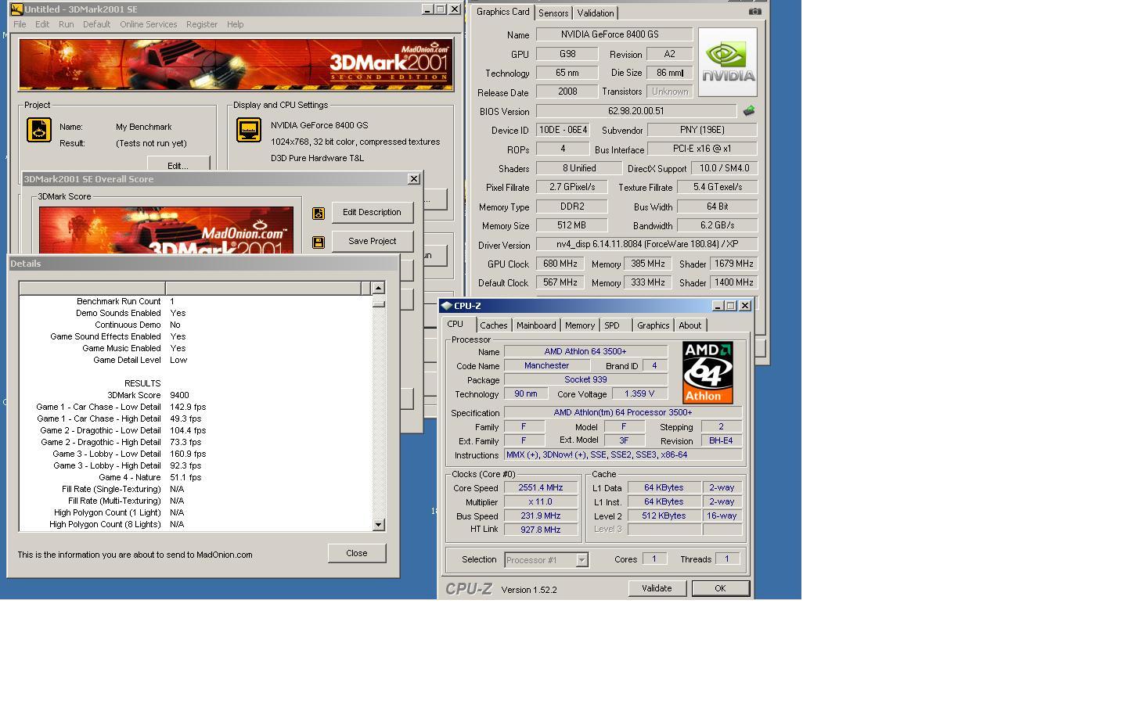Screen dimensions: 1127x704
Task: Click the project icon in 3DMark Project group
Action: click(x=39, y=130)
